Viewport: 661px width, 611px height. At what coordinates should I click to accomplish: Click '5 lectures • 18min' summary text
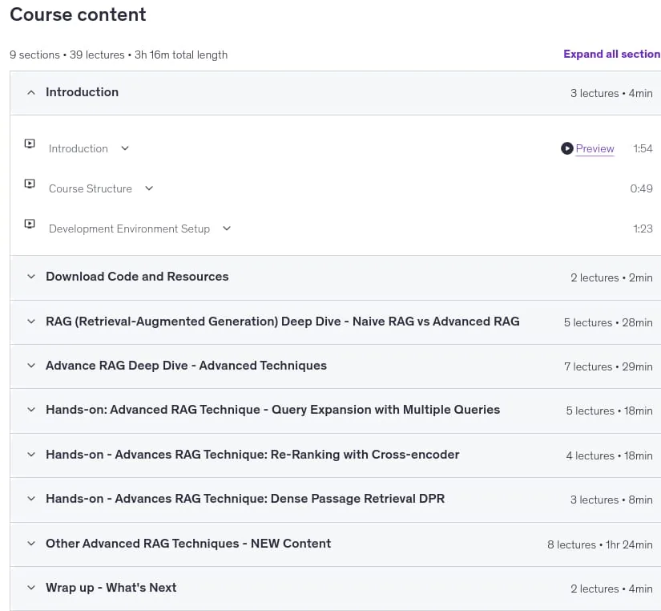(609, 411)
